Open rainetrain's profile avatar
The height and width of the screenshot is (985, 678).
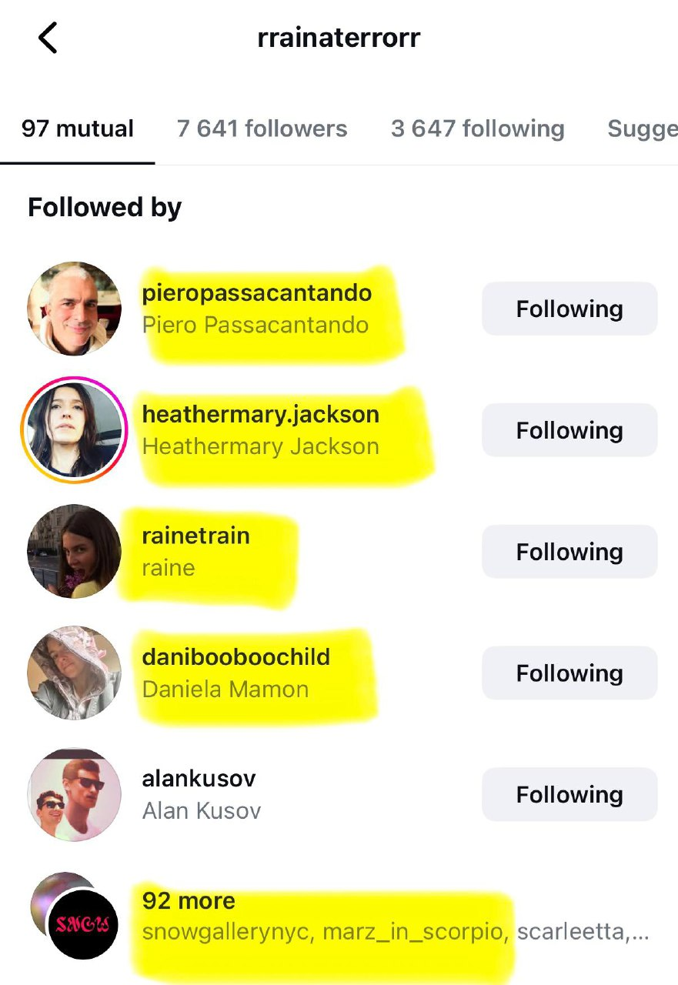(x=75, y=551)
